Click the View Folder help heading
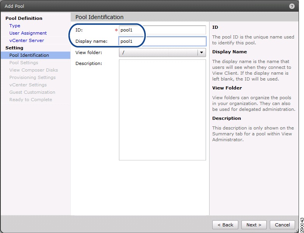This screenshot has height=233, width=304. coord(227,88)
